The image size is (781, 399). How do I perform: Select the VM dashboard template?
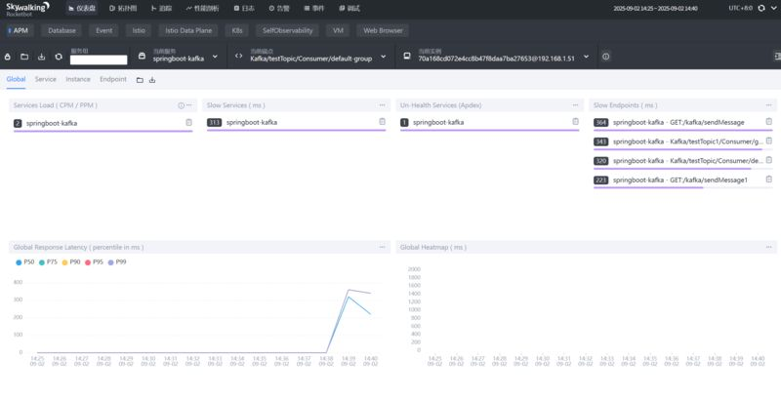tap(338, 31)
